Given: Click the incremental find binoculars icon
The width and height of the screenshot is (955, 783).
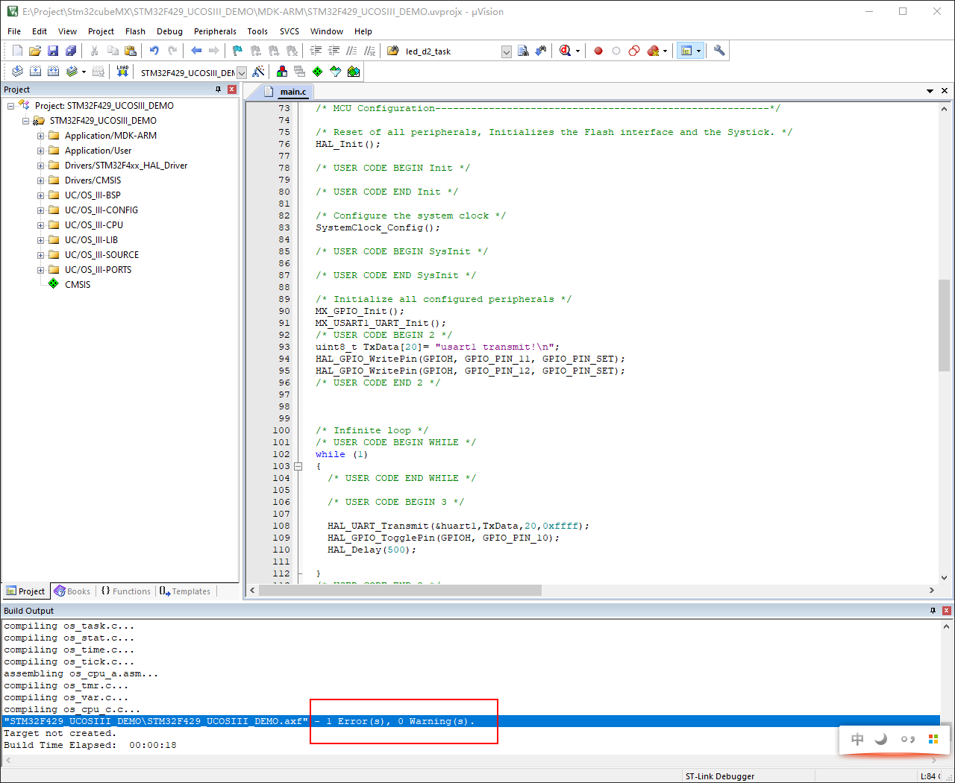Looking at the screenshot, I should click(x=541, y=51).
